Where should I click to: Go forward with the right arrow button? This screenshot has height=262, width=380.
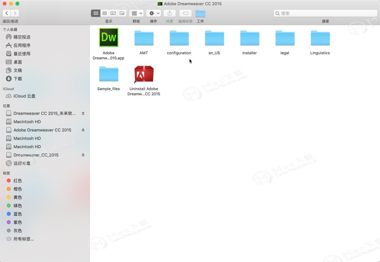pyautogui.click(x=15, y=13)
